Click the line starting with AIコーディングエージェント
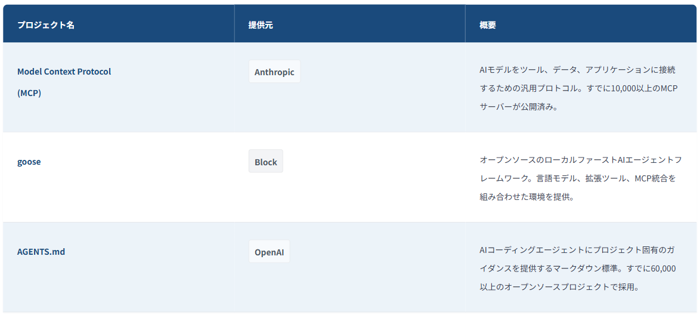This screenshot has height=318, width=700. pos(577,250)
